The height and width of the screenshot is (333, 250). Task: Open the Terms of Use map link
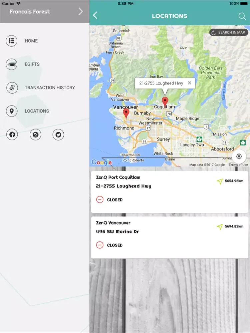click(238, 165)
